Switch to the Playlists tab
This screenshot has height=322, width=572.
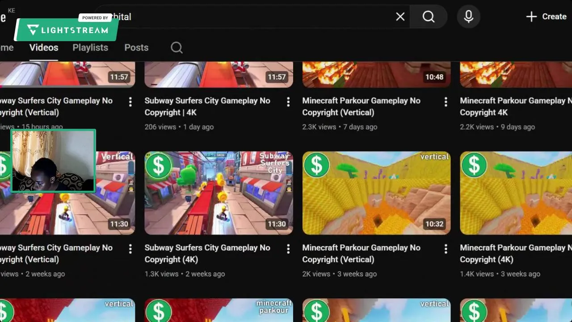tap(90, 47)
